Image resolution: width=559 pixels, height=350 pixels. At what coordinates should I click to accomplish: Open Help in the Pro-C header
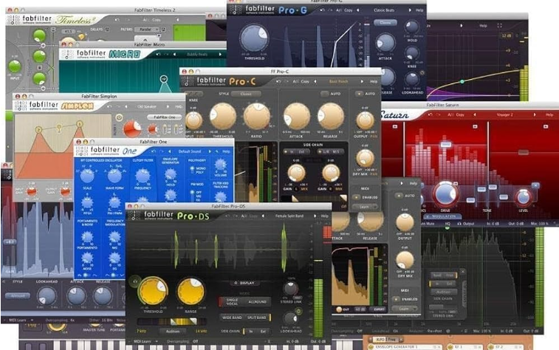tap(373, 82)
